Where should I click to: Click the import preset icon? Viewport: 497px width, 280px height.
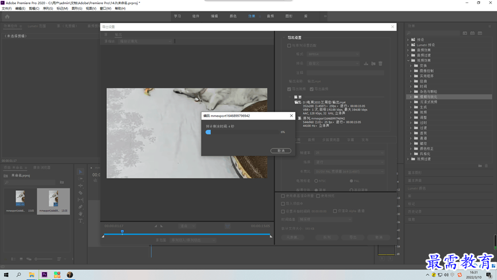point(373,63)
